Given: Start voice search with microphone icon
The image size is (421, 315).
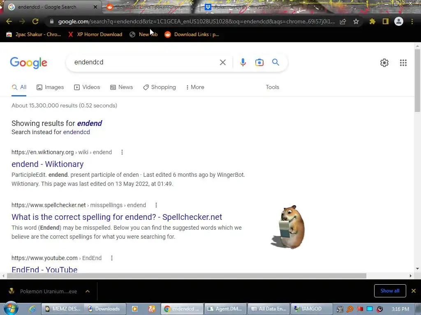Looking at the screenshot, I should pos(243,62).
